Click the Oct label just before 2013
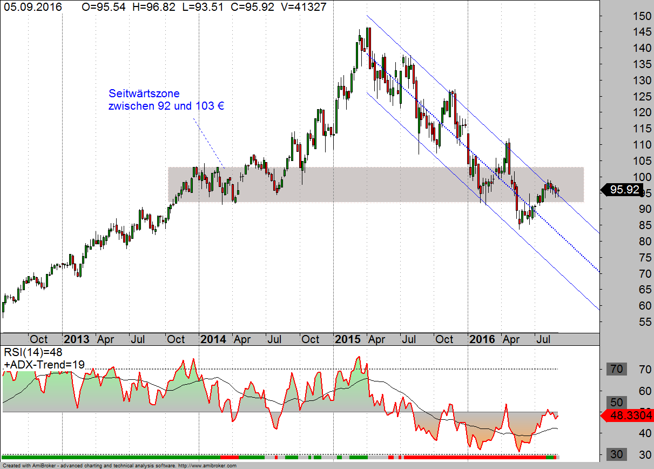Viewport: 654px width, 469px height. [38, 339]
